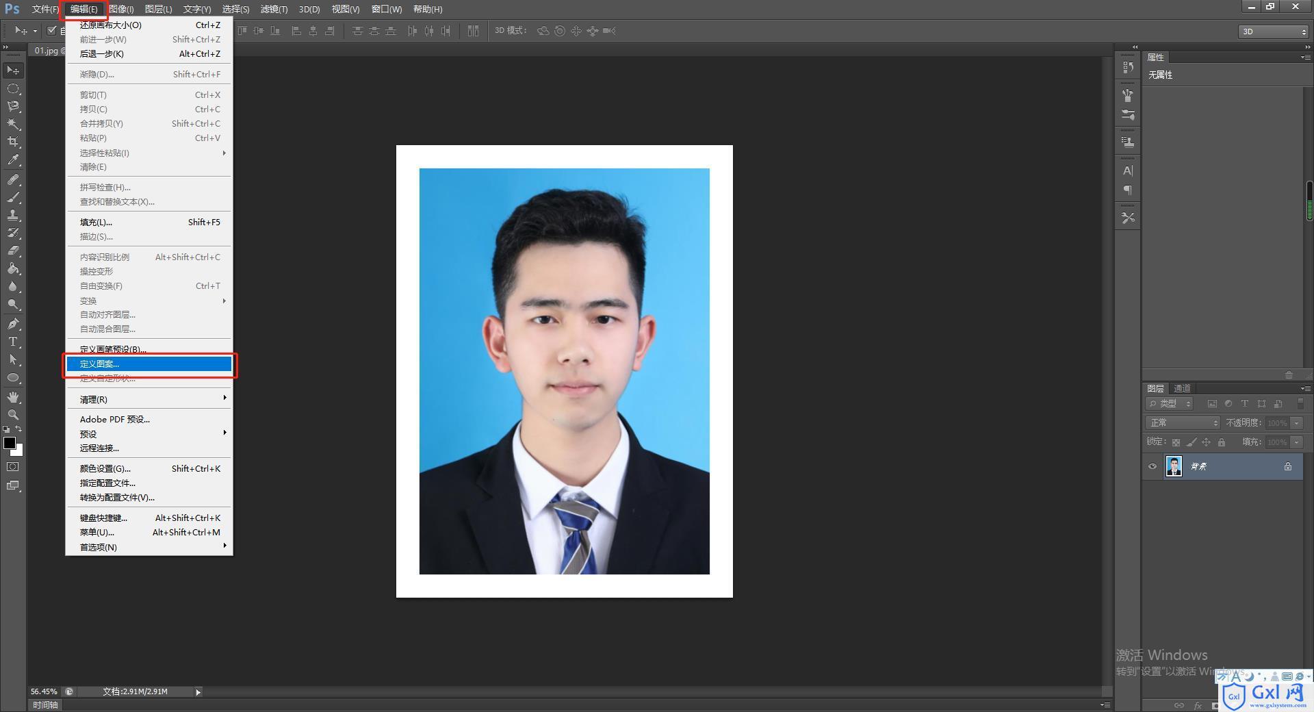Image resolution: width=1314 pixels, height=712 pixels.
Task: Click the 背景 layer thumbnail
Action: [1174, 467]
